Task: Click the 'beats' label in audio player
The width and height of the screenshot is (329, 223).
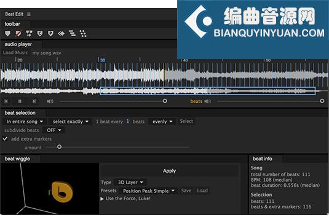Action: pos(196,101)
